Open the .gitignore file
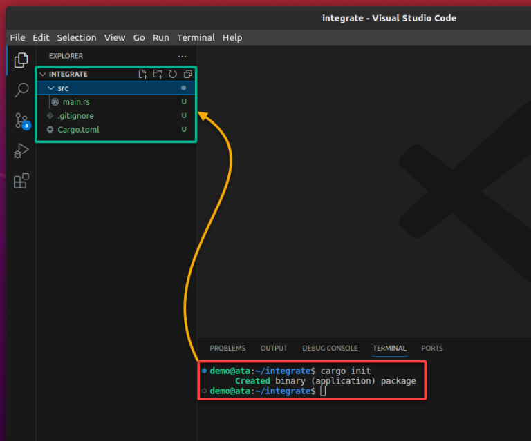This screenshot has width=531, height=441. pos(75,116)
